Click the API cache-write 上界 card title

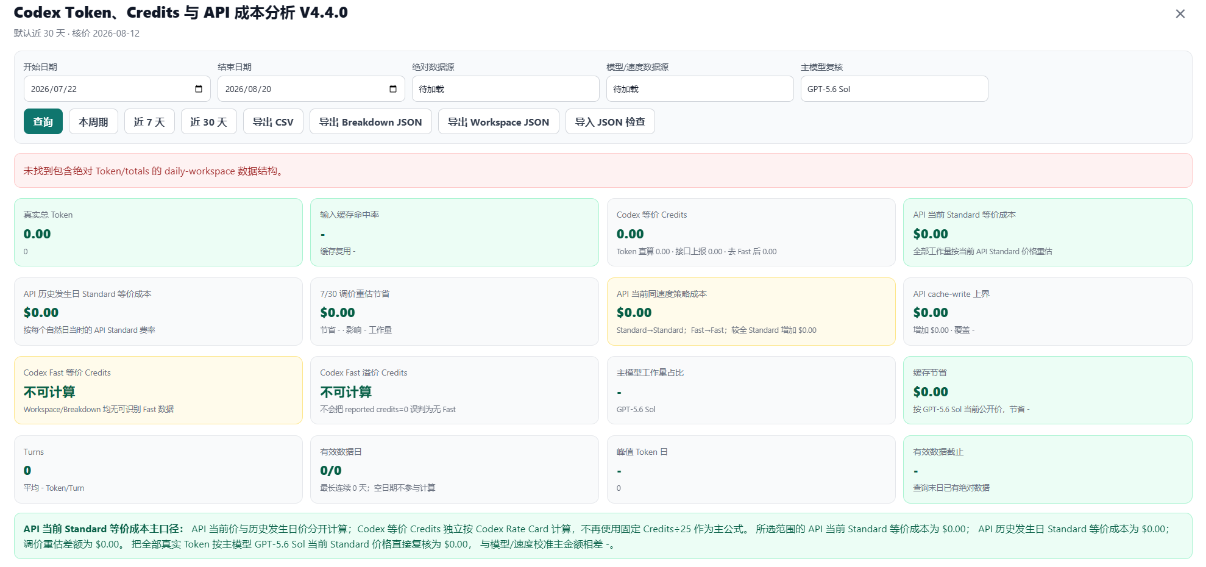(x=951, y=294)
